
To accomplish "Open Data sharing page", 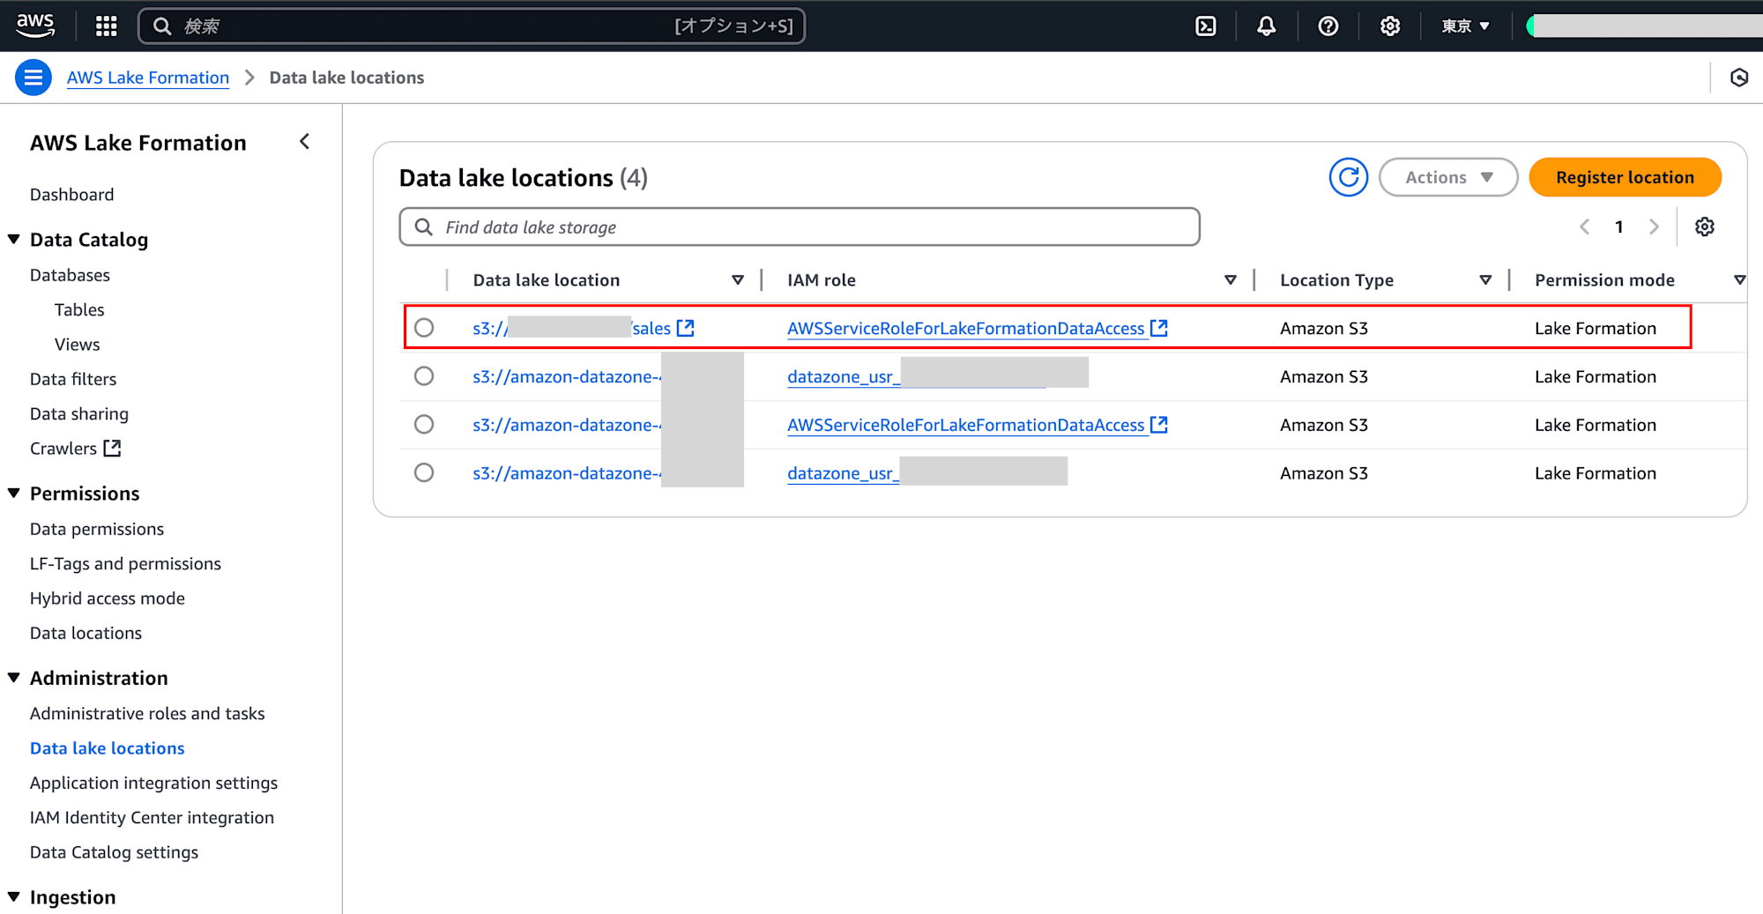I will pos(79,413).
